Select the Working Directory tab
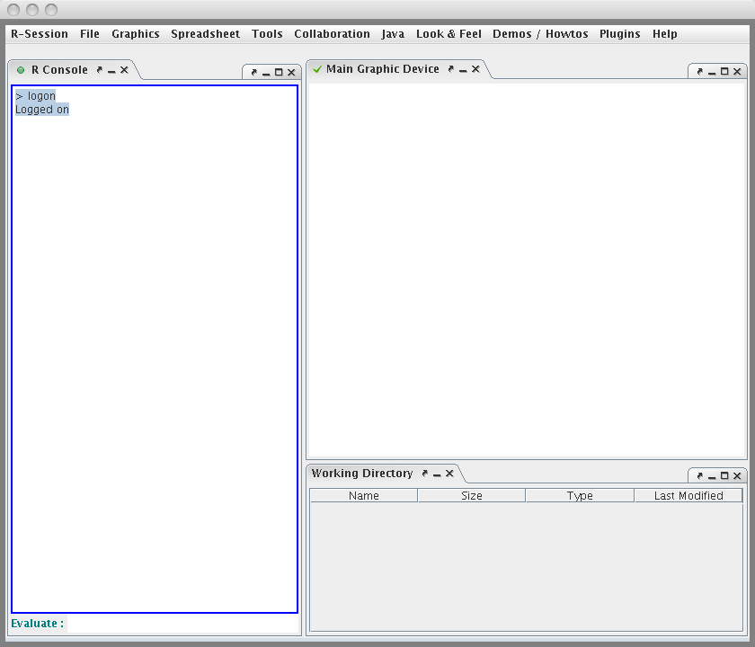755x647 pixels. [362, 474]
